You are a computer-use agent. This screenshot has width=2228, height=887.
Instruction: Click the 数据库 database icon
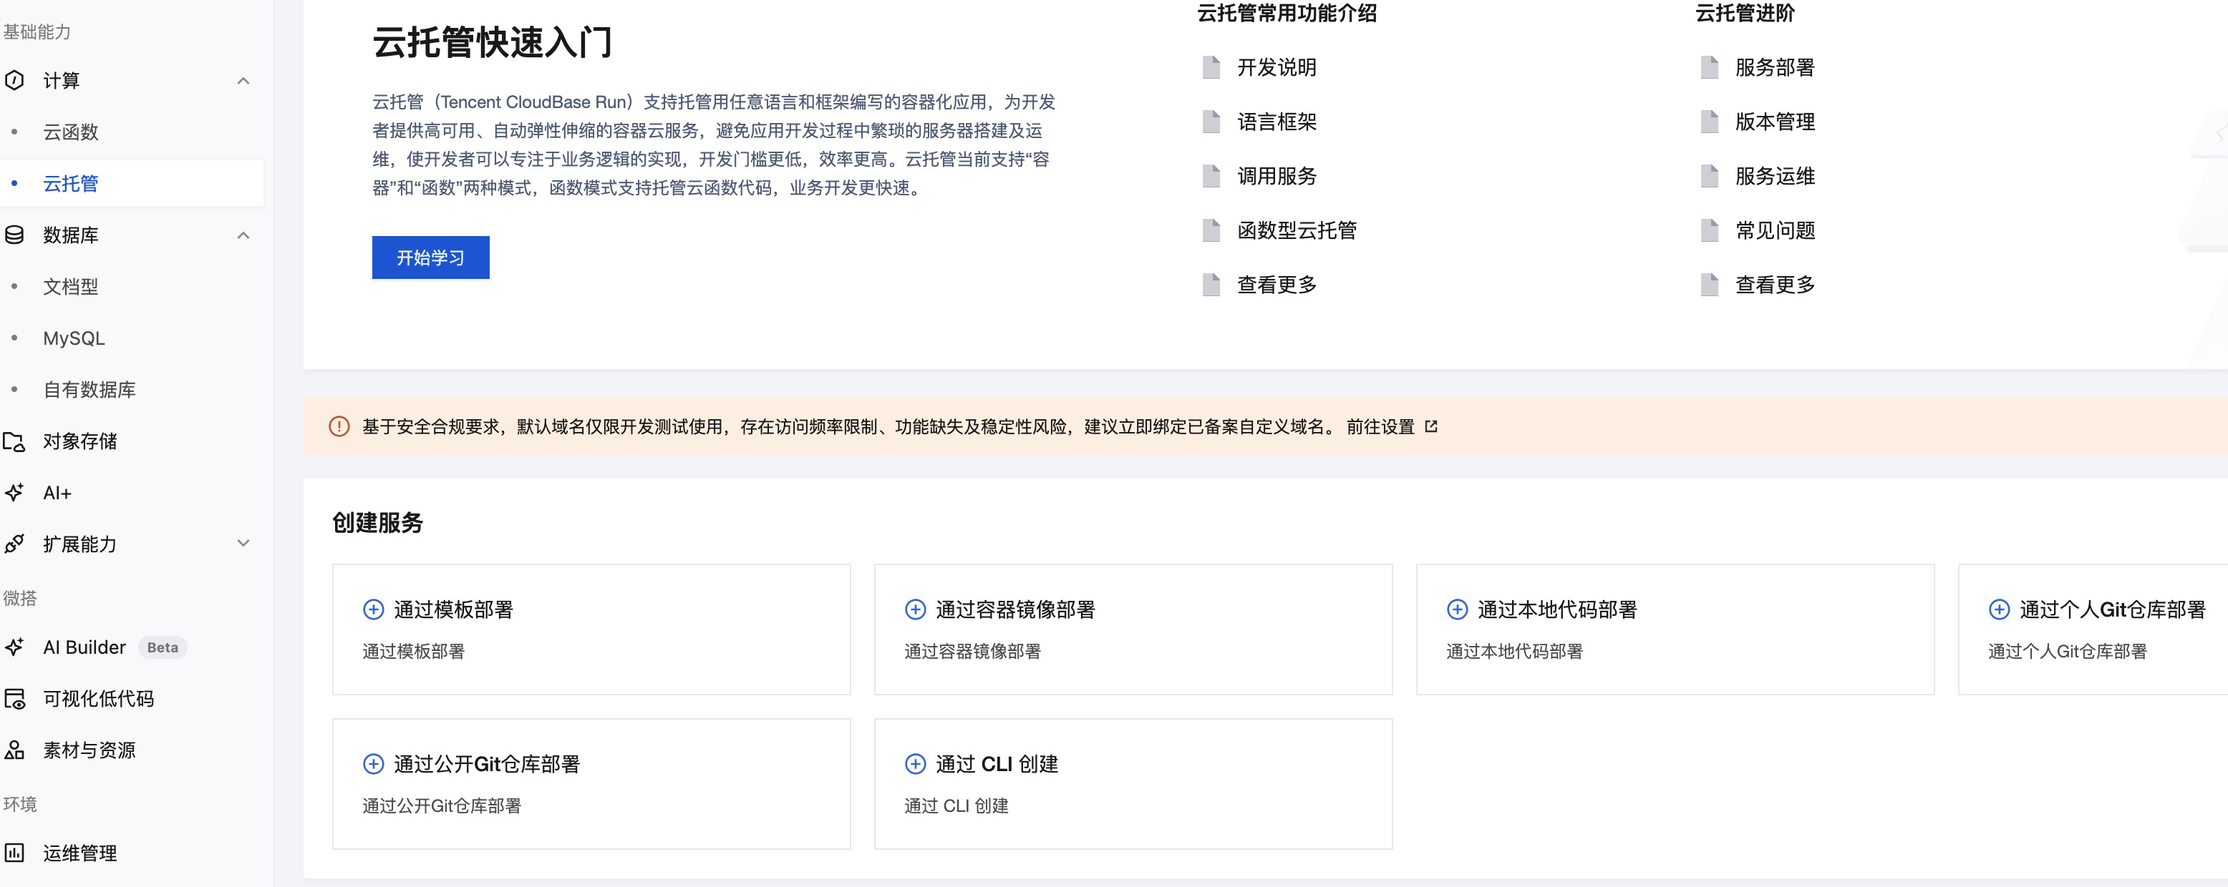click(x=15, y=235)
